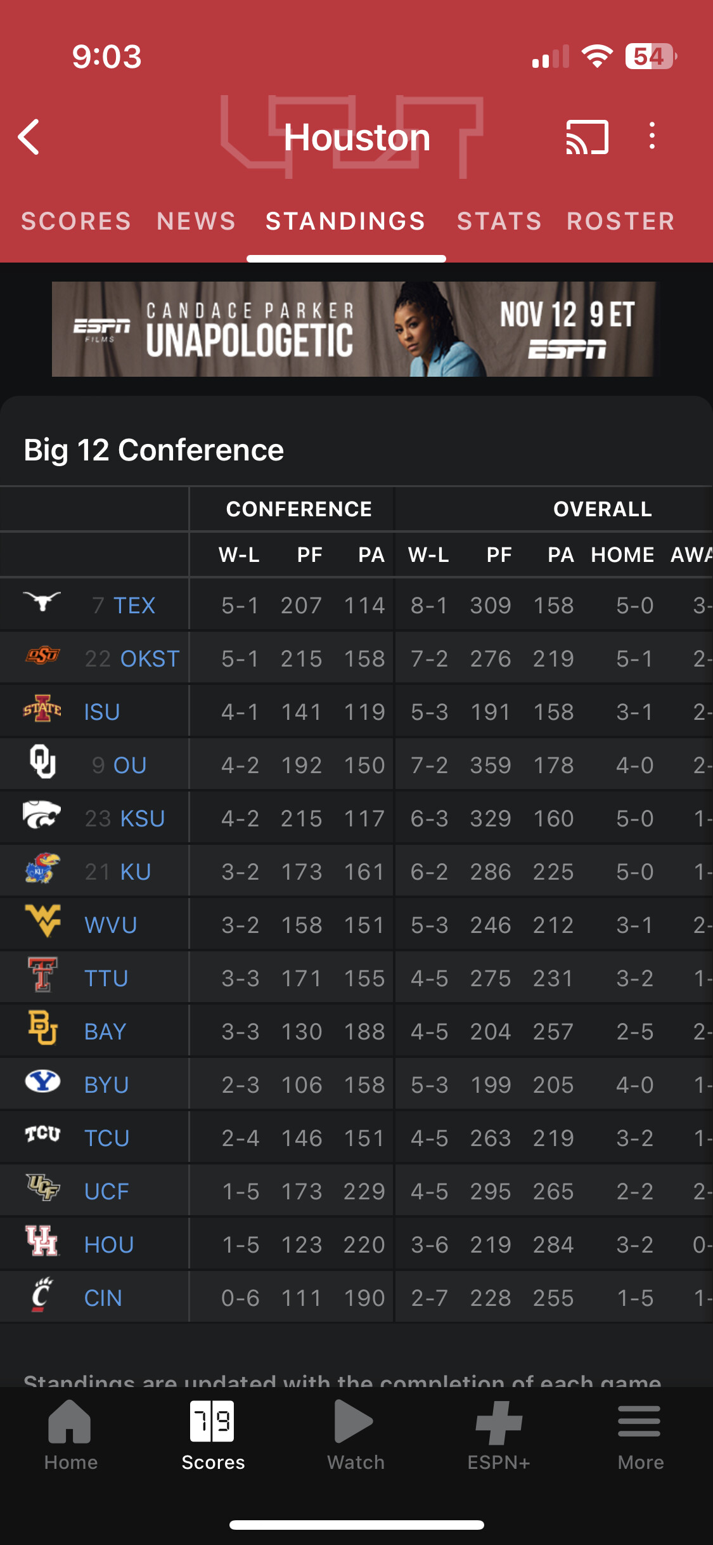Image resolution: width=713 pixels, height=1545 pixels.
Task: Switch to the NEWS tab
Action: [196, 221]
